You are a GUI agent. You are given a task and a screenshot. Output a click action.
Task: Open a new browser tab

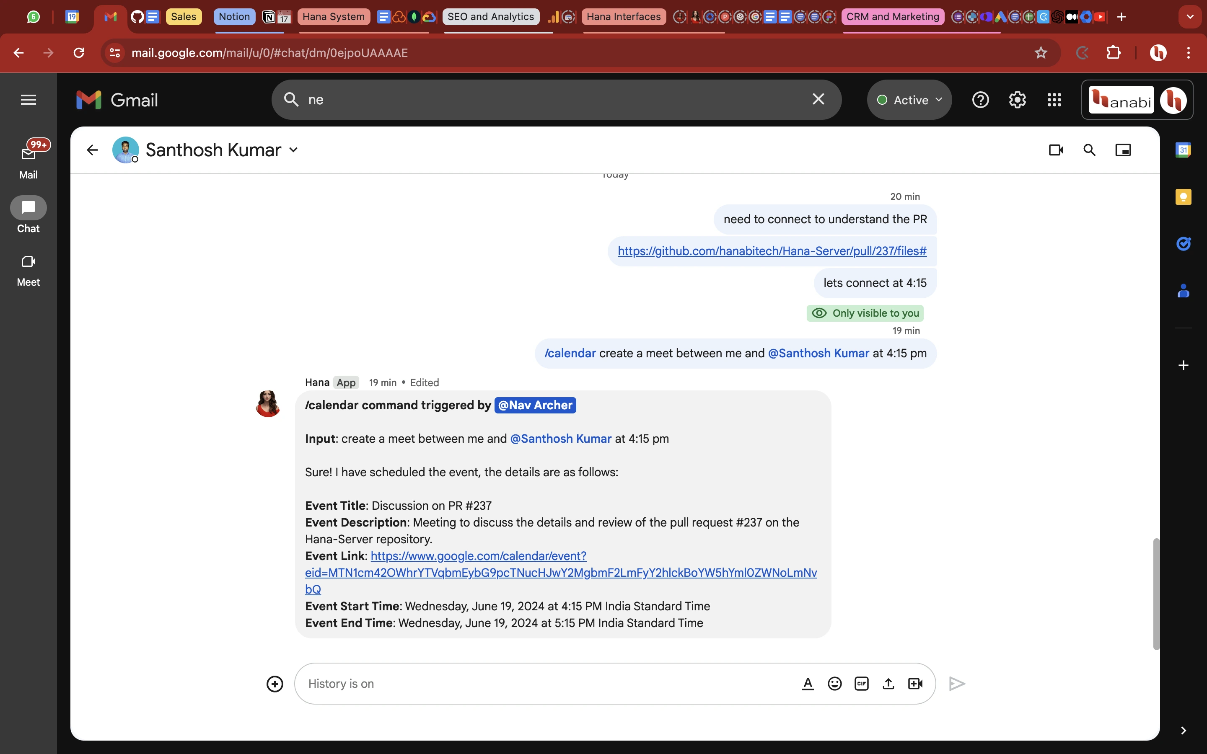click(x=1121, y=16)
